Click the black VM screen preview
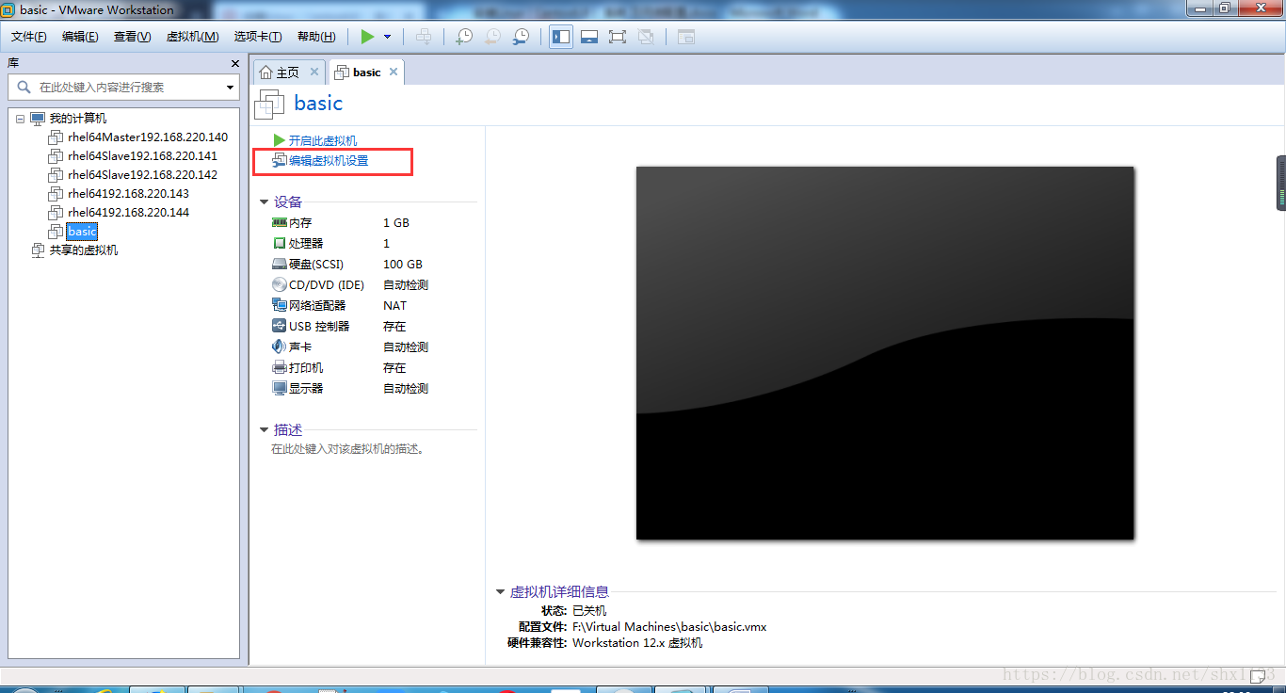This screenshot has height=693, width=1286. tap(885, 353)
